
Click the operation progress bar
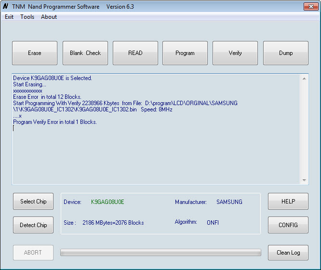point(160,253)
